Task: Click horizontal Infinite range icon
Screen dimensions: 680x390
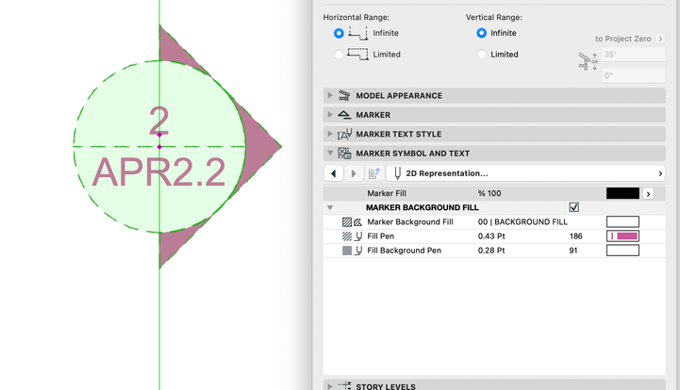Action: coord(357,33)
